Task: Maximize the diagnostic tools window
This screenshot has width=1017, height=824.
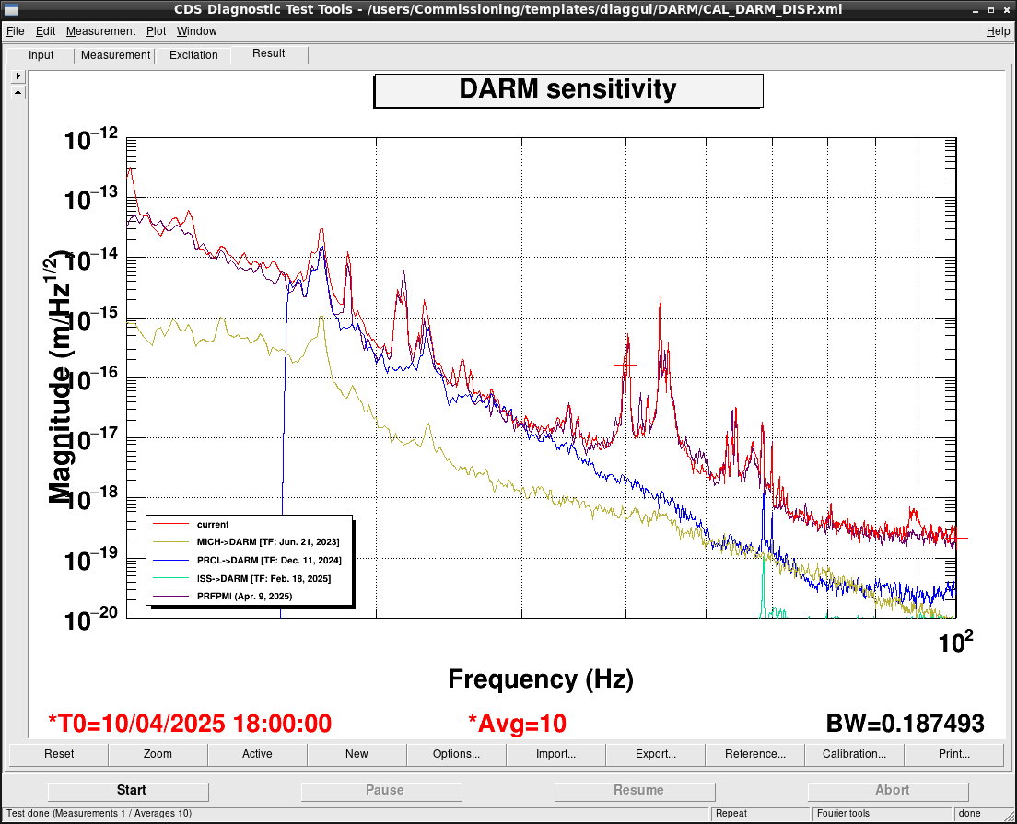Action: point(990,10)
